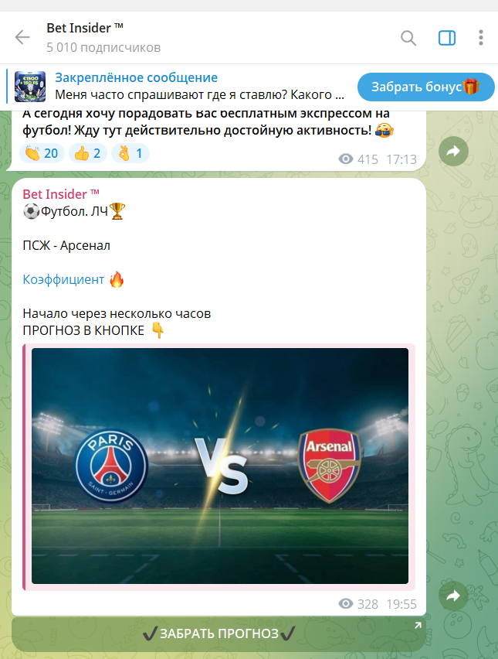Click the pinned message thumbnail image
This screenshot has height=659, width=498.
tap(30, 87)
